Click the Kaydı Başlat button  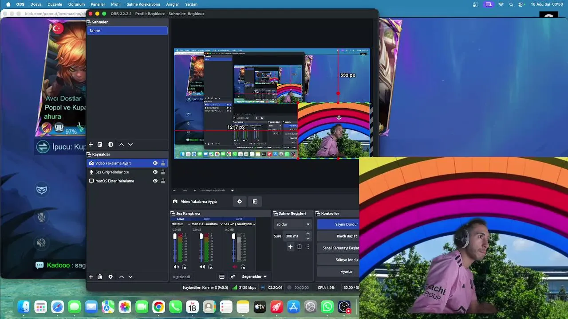338,236
